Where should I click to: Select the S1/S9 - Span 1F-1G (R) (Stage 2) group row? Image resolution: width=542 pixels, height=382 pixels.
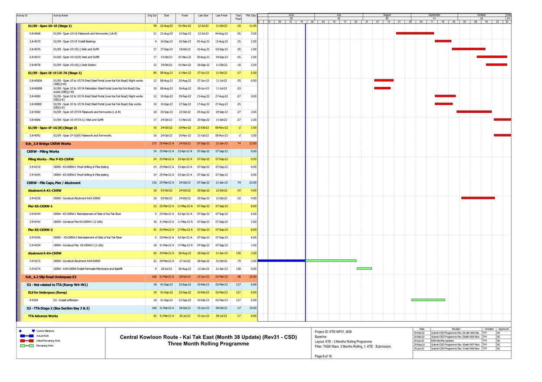(52, 128)
